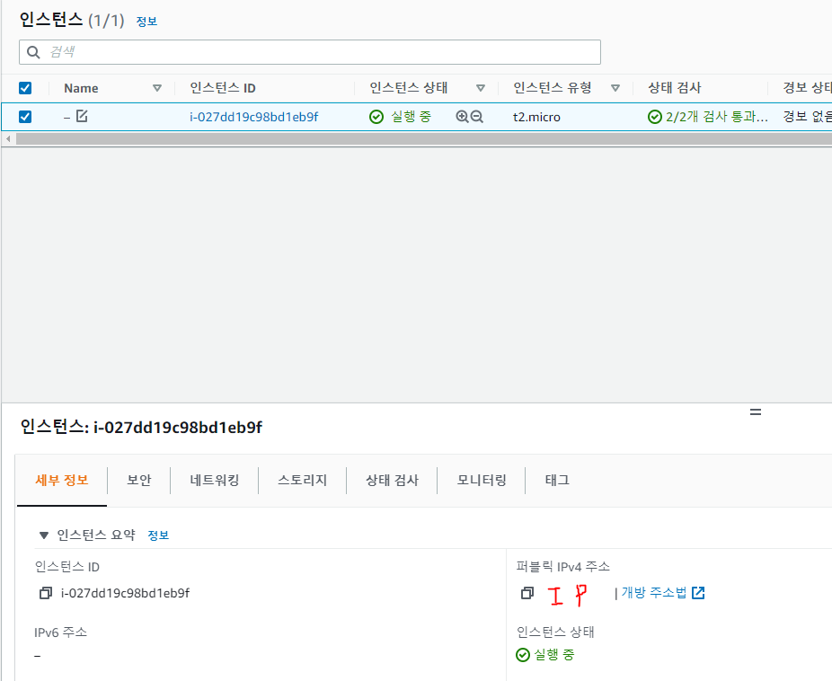The image size is (832, 681).
Task: Open the 스토리지 tab
Action: click(x=303, y=480)
